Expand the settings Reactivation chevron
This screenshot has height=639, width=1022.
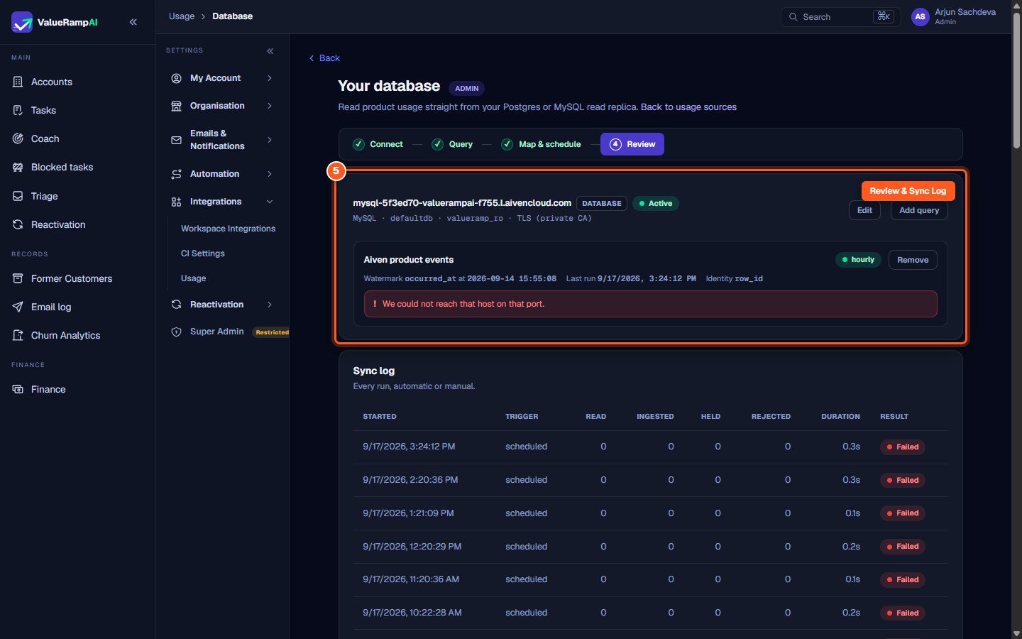[270, 305]
